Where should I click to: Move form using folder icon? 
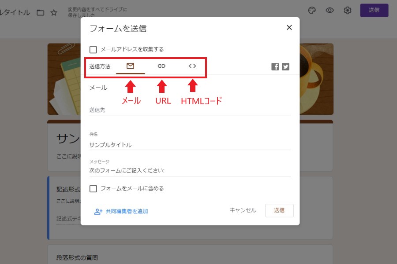pyautogui.click(x=41, y=13)
